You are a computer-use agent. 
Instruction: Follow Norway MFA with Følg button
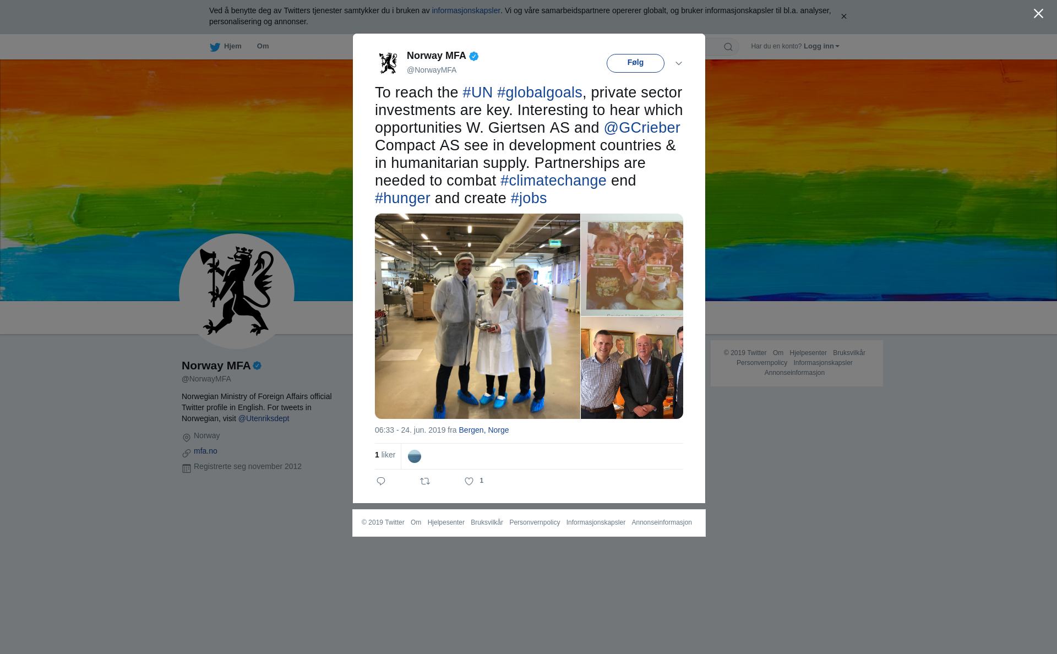pyautogui.click(x=635, y=63)
